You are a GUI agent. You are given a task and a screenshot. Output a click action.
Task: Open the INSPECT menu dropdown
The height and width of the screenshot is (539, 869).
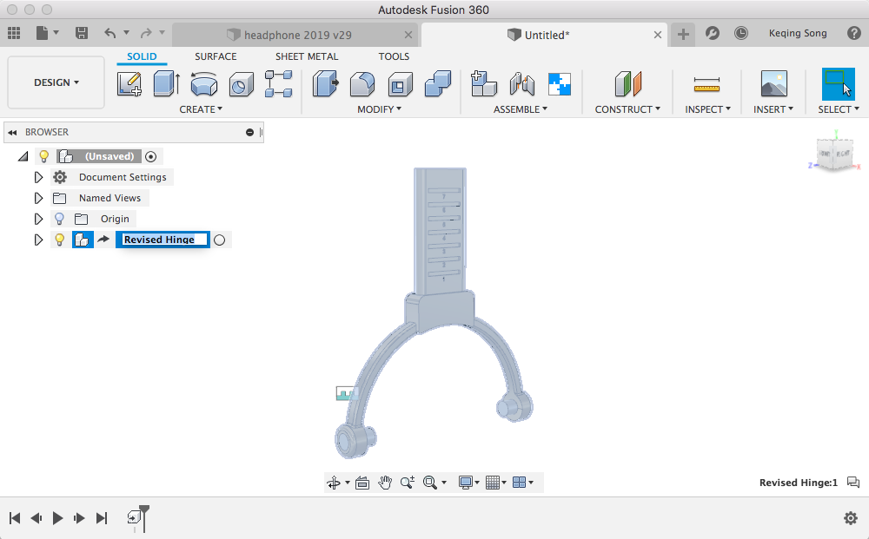point(707,109)
